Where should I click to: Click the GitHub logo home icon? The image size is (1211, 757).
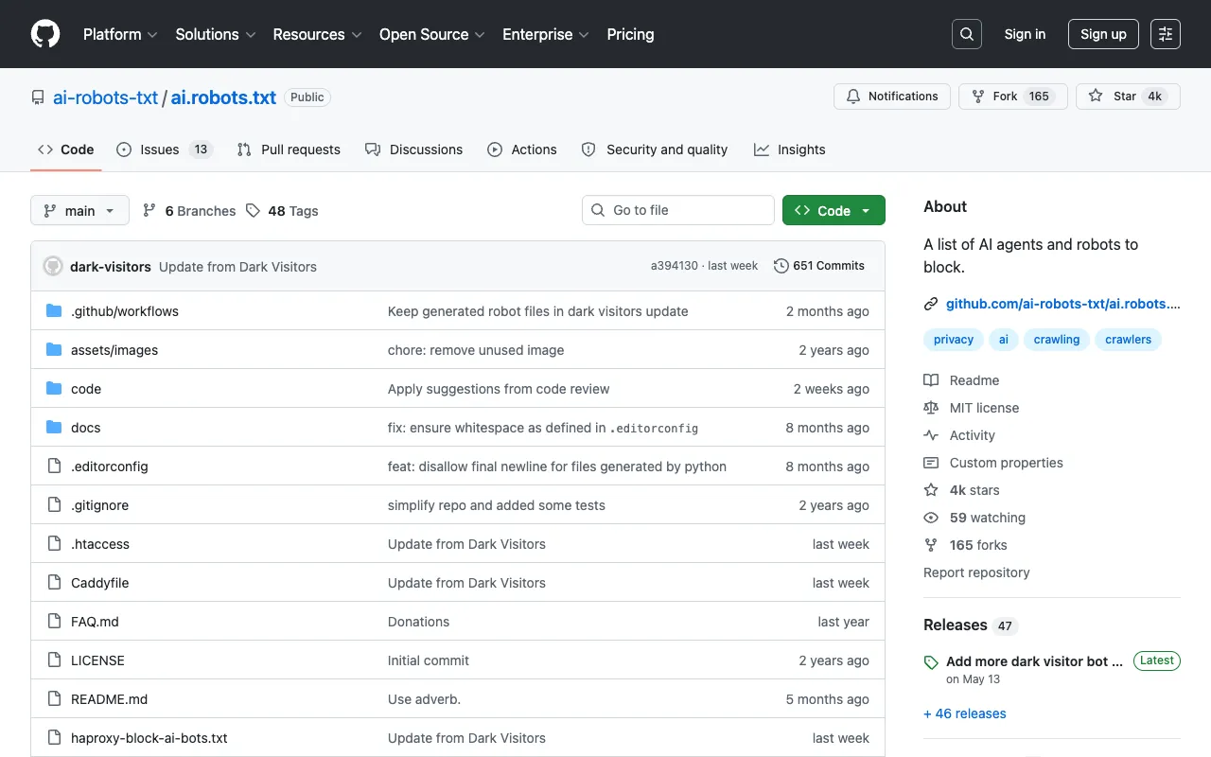pyautogui.click(x=45, y=34)
